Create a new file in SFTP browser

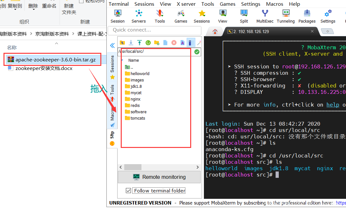click(165, 43)
